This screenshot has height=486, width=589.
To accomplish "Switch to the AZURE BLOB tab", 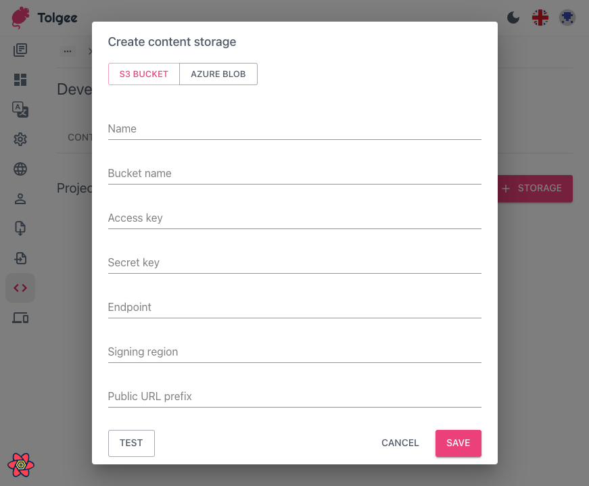I will click(x=218, y=74).
